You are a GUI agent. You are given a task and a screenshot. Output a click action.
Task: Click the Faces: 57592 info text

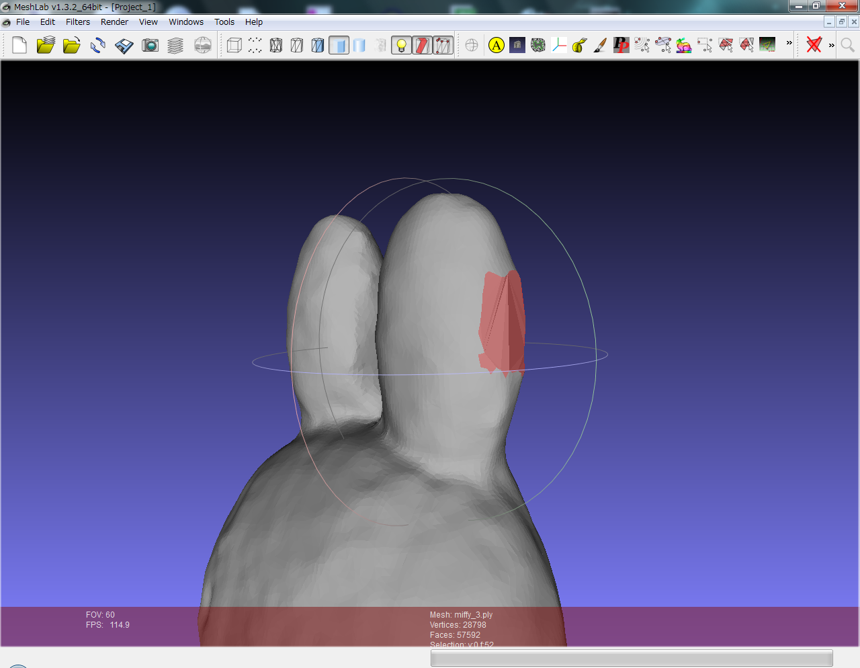pos(456,635)
